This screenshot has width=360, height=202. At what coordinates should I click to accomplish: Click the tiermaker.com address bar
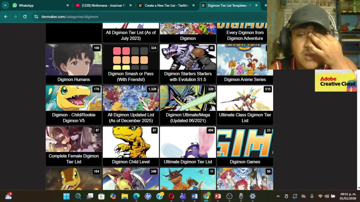pyautogui.click(x=70, y=17)
